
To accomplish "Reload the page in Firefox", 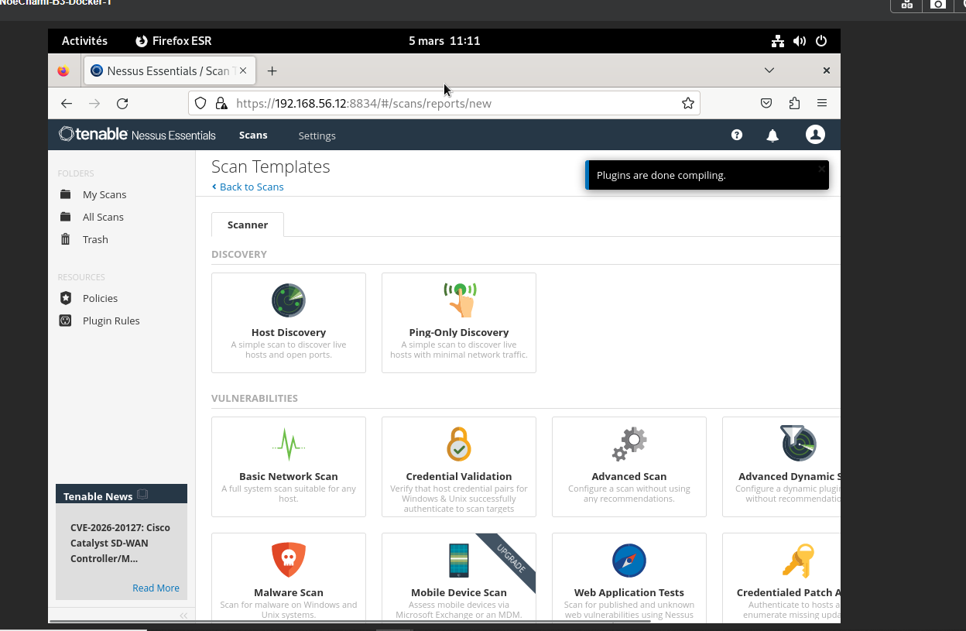I will (122, 104).
